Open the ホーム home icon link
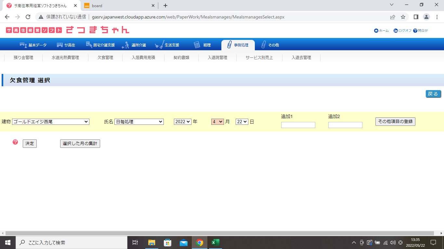This screenshot has width=444, height=249. tap(376, 31)
